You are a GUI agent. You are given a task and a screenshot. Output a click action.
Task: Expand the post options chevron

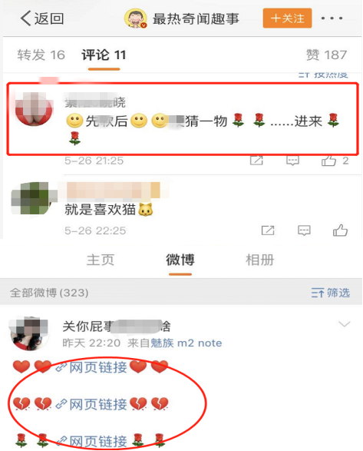click(x=345, y=324)
